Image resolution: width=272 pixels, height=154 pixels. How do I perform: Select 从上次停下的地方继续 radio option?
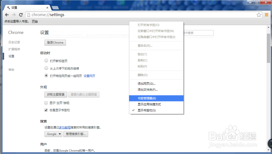click(46, 68)
